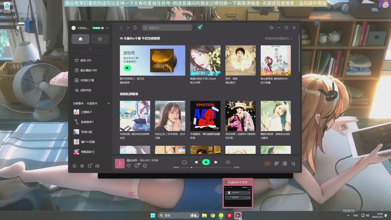Focus the music search field
The height and width of the screenshot is (220, 391).
click(x=167, y=28)
